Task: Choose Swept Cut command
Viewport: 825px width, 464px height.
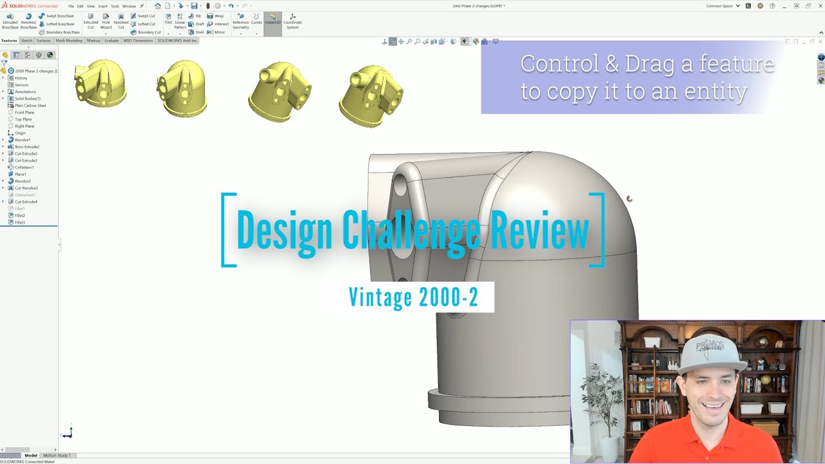Action: [142, 15]
